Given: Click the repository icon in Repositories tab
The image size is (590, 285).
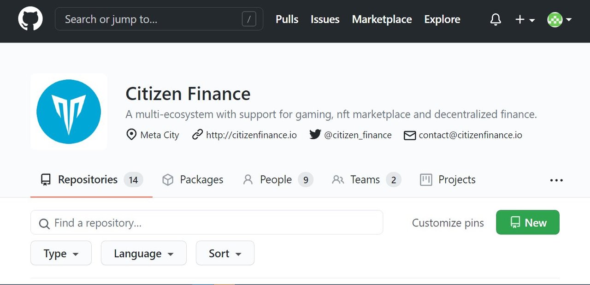Looking at the screenshot, I should click(x=46, y=180).
